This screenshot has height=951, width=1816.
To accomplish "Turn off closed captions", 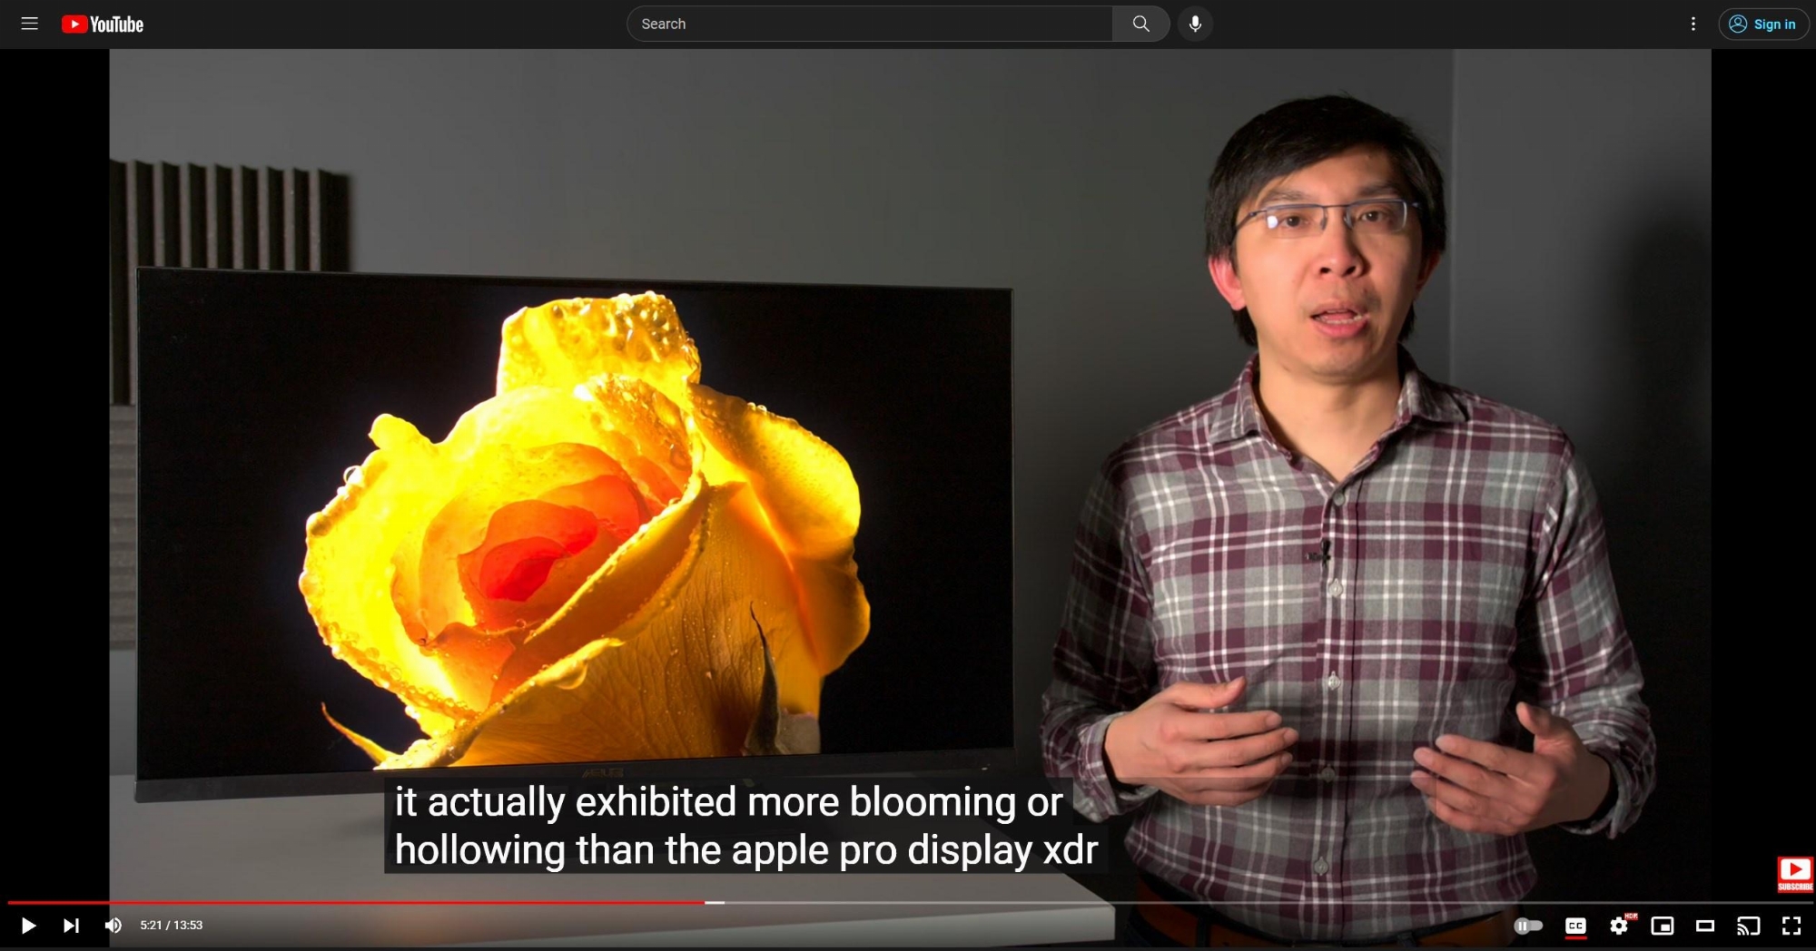I will [x=1575, y=926].
